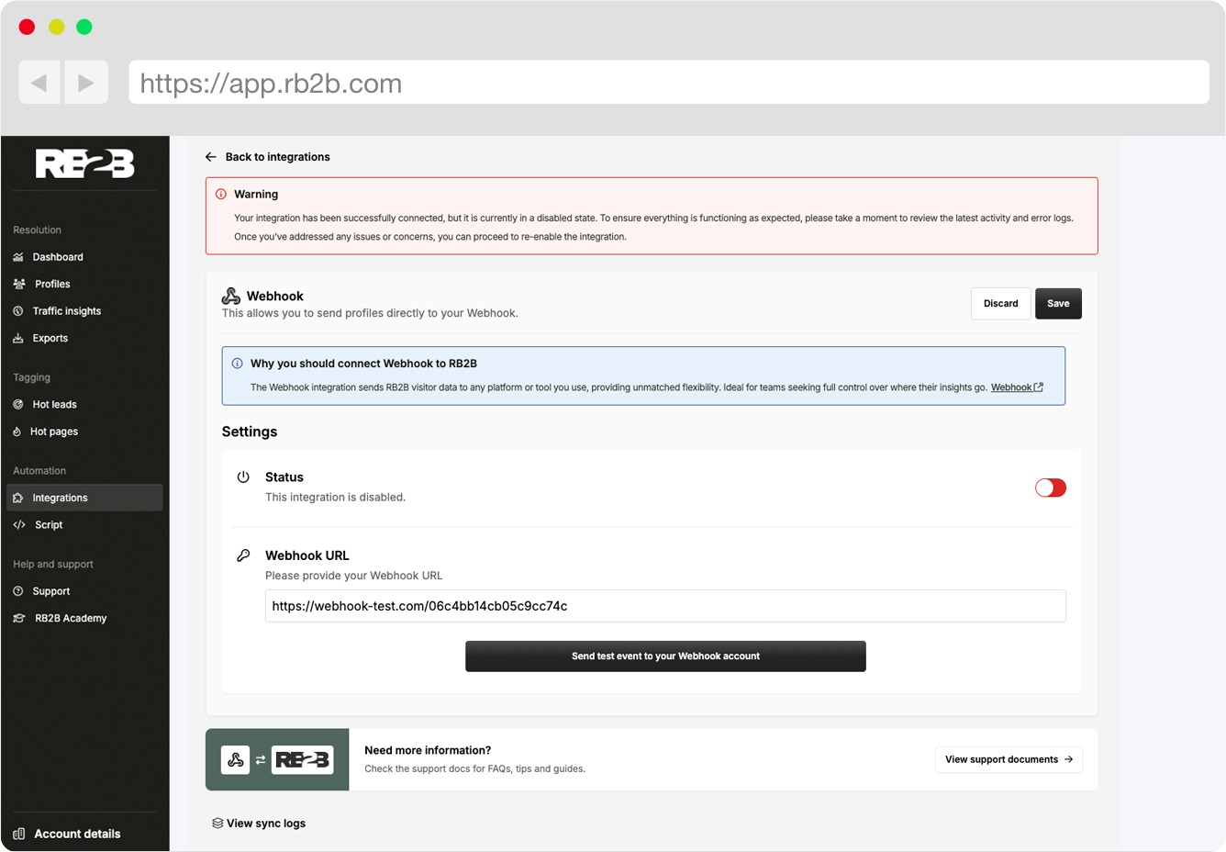The height and width of the screenshot is (852, 1226).
Task: Click View support documents button
Action: tap(1009, 759)
